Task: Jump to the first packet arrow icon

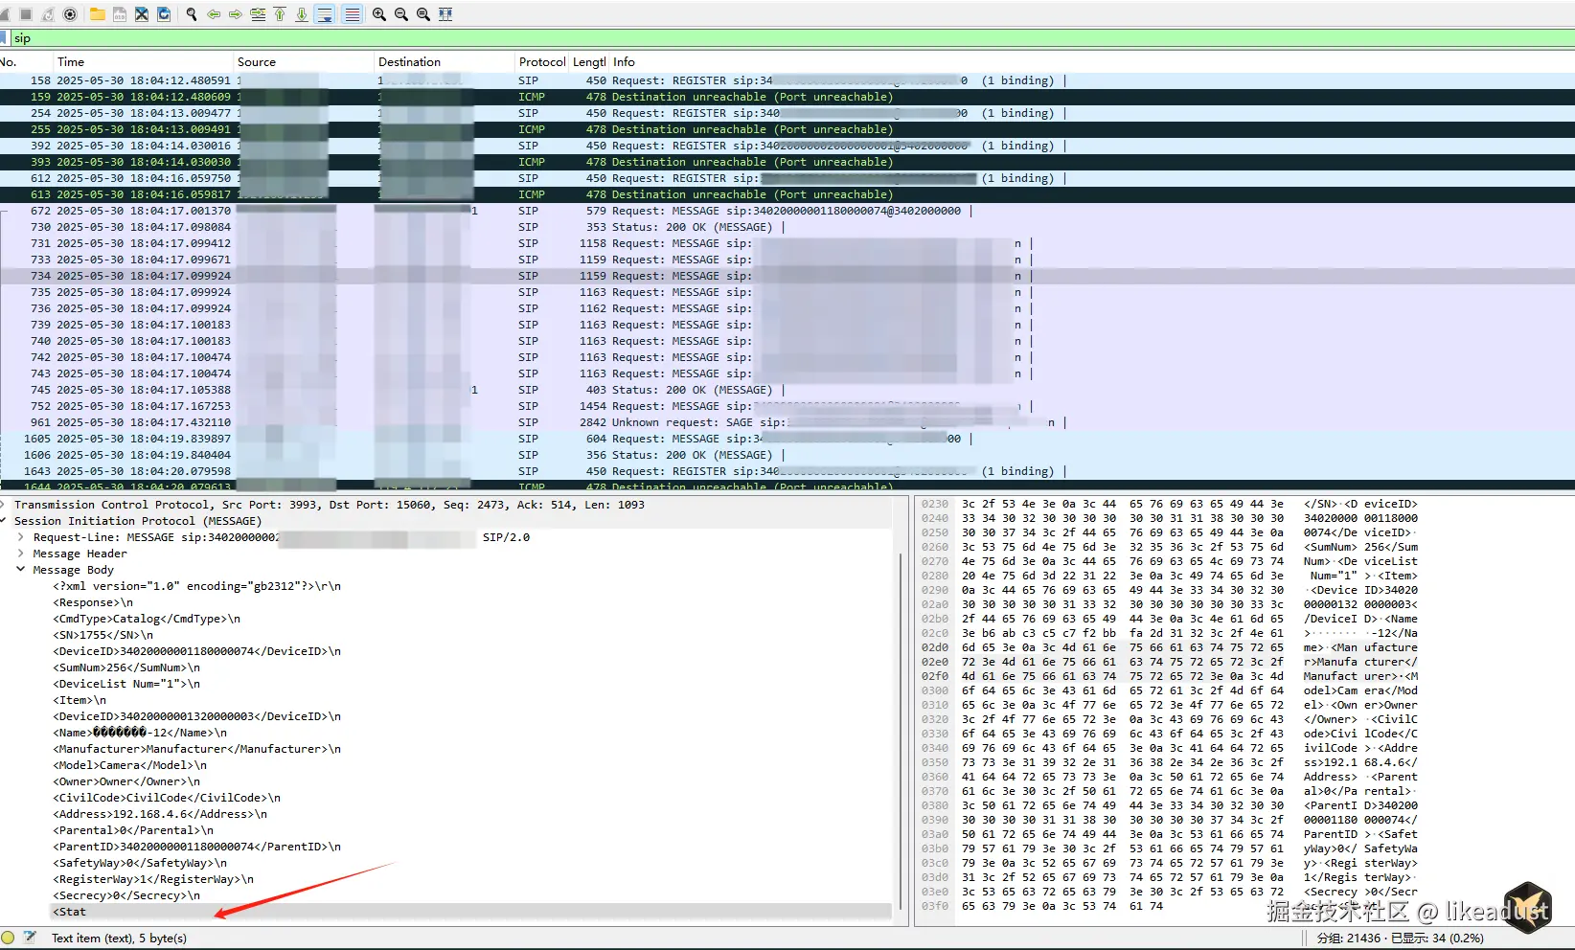Action: point(280,14)
